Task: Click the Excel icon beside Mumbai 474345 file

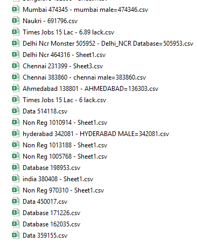Action: [x=16, y=9]
